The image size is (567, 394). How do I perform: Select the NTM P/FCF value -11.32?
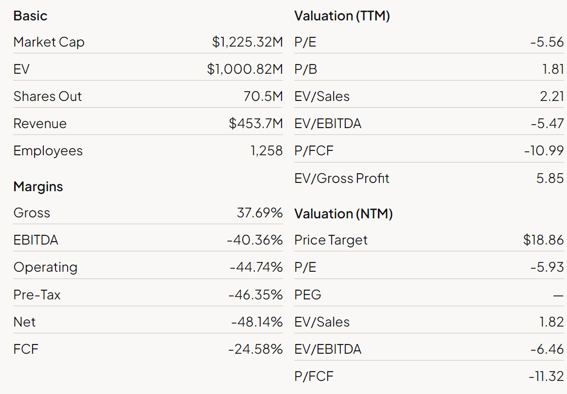(546, 377)
